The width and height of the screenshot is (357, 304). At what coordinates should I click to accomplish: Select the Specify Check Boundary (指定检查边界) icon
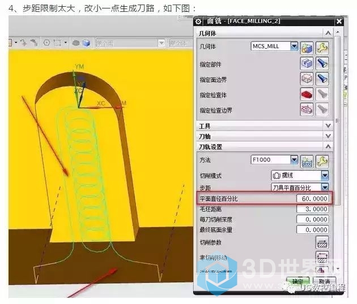(x=307, y=110)
